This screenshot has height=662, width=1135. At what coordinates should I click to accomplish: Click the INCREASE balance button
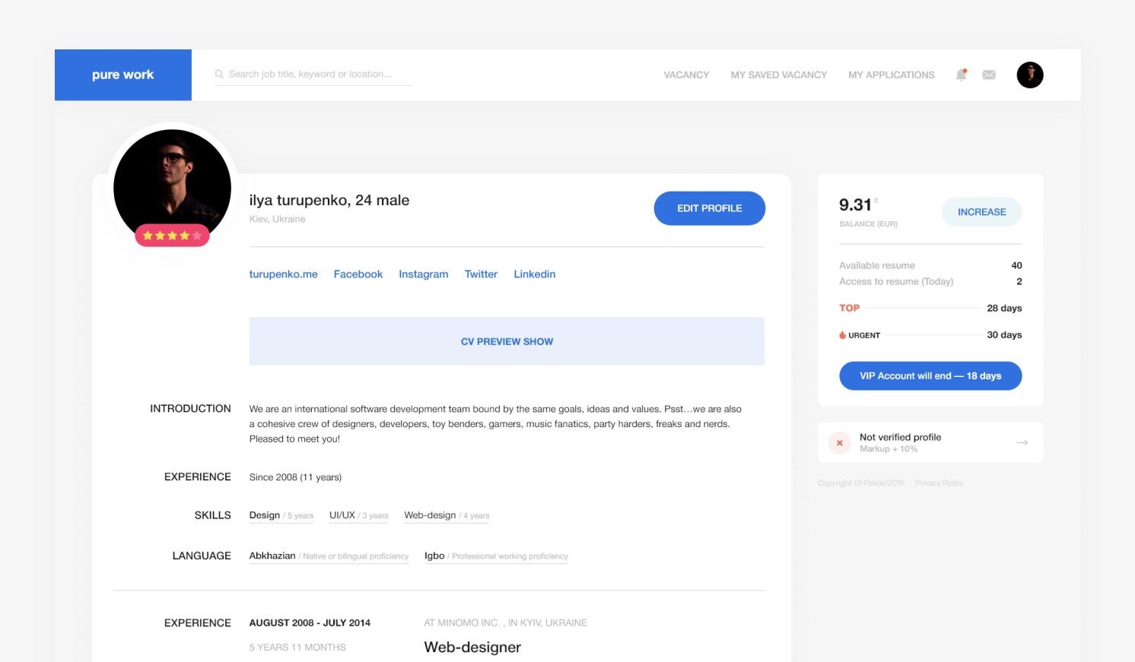point(981,212)
